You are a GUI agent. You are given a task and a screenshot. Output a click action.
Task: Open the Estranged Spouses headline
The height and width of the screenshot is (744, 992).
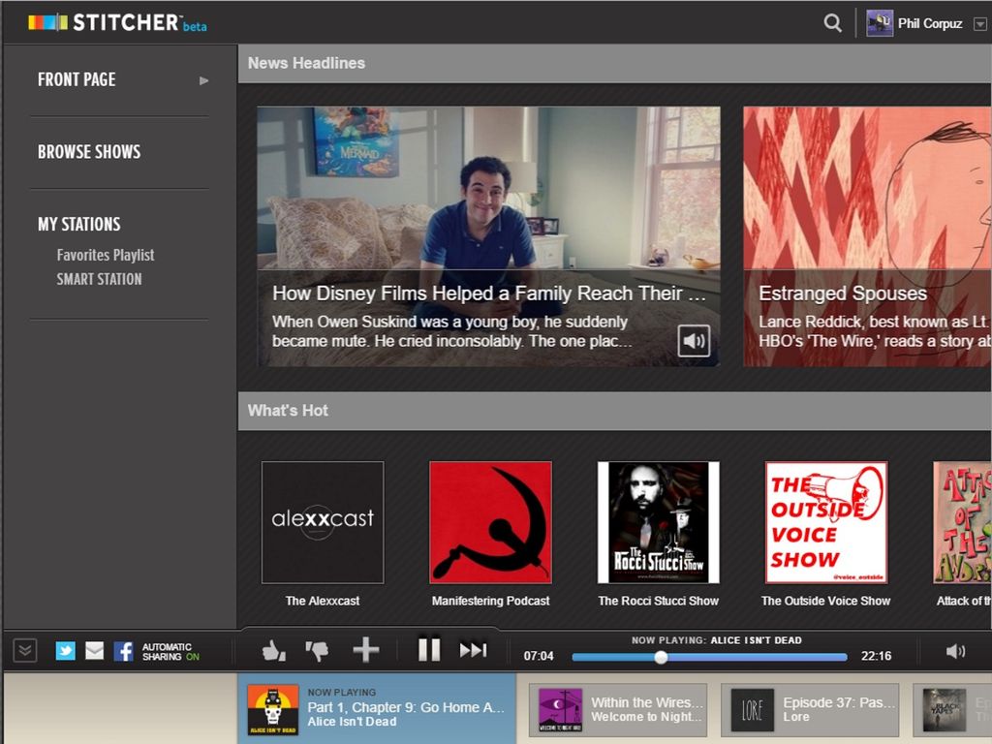point(843,294)
